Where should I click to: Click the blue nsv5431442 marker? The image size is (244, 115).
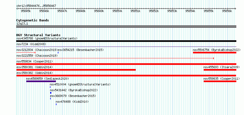pos(50,93)
